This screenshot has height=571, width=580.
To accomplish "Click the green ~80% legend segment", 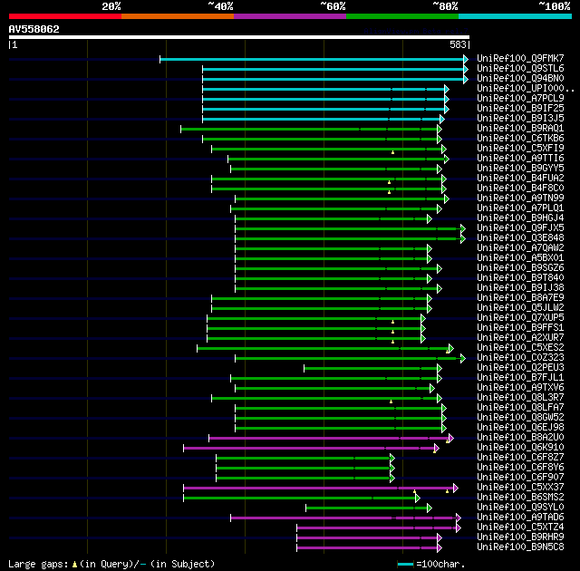I will (x=402, y=16).
